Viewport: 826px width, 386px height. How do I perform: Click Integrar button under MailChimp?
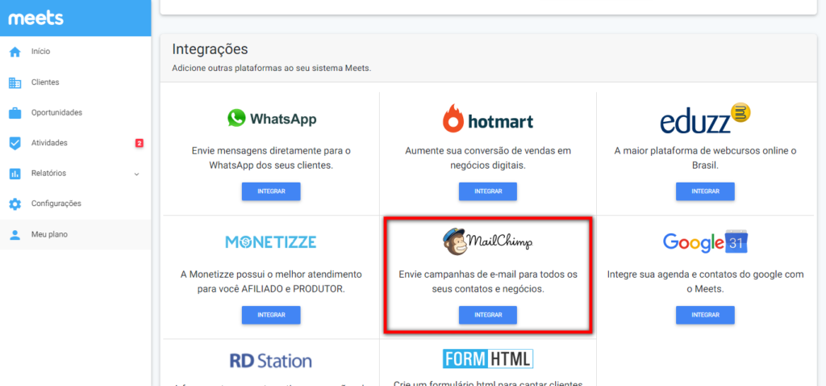pos(488,315)
